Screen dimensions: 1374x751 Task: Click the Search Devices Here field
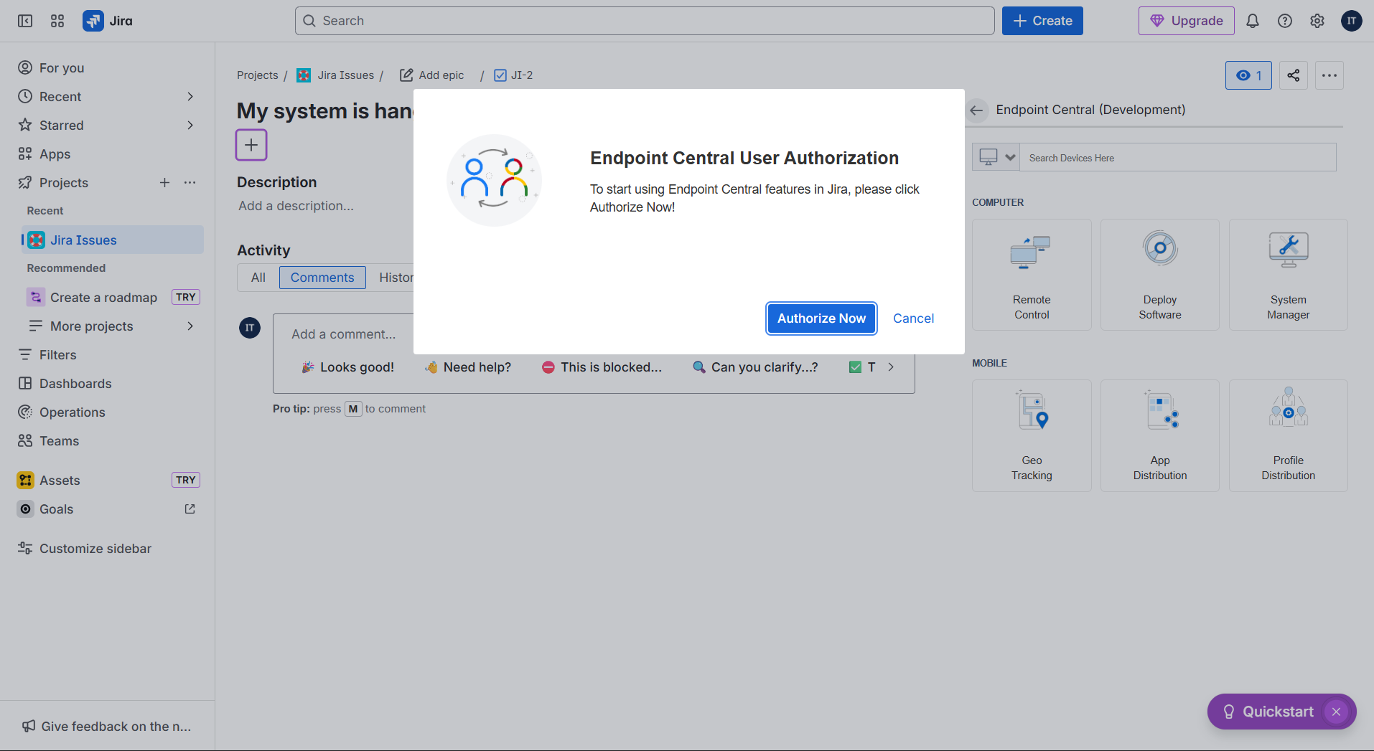[x=1177, y=157]
